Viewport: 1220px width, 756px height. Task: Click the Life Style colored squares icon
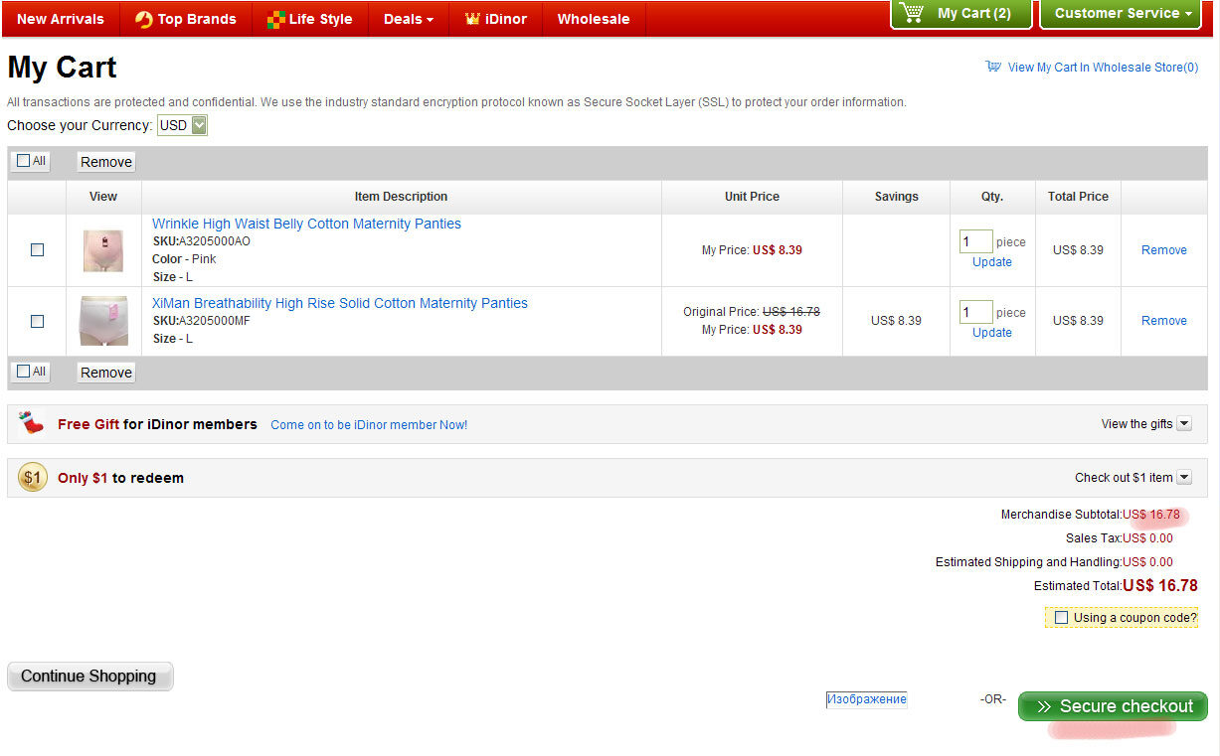[275, 19]
